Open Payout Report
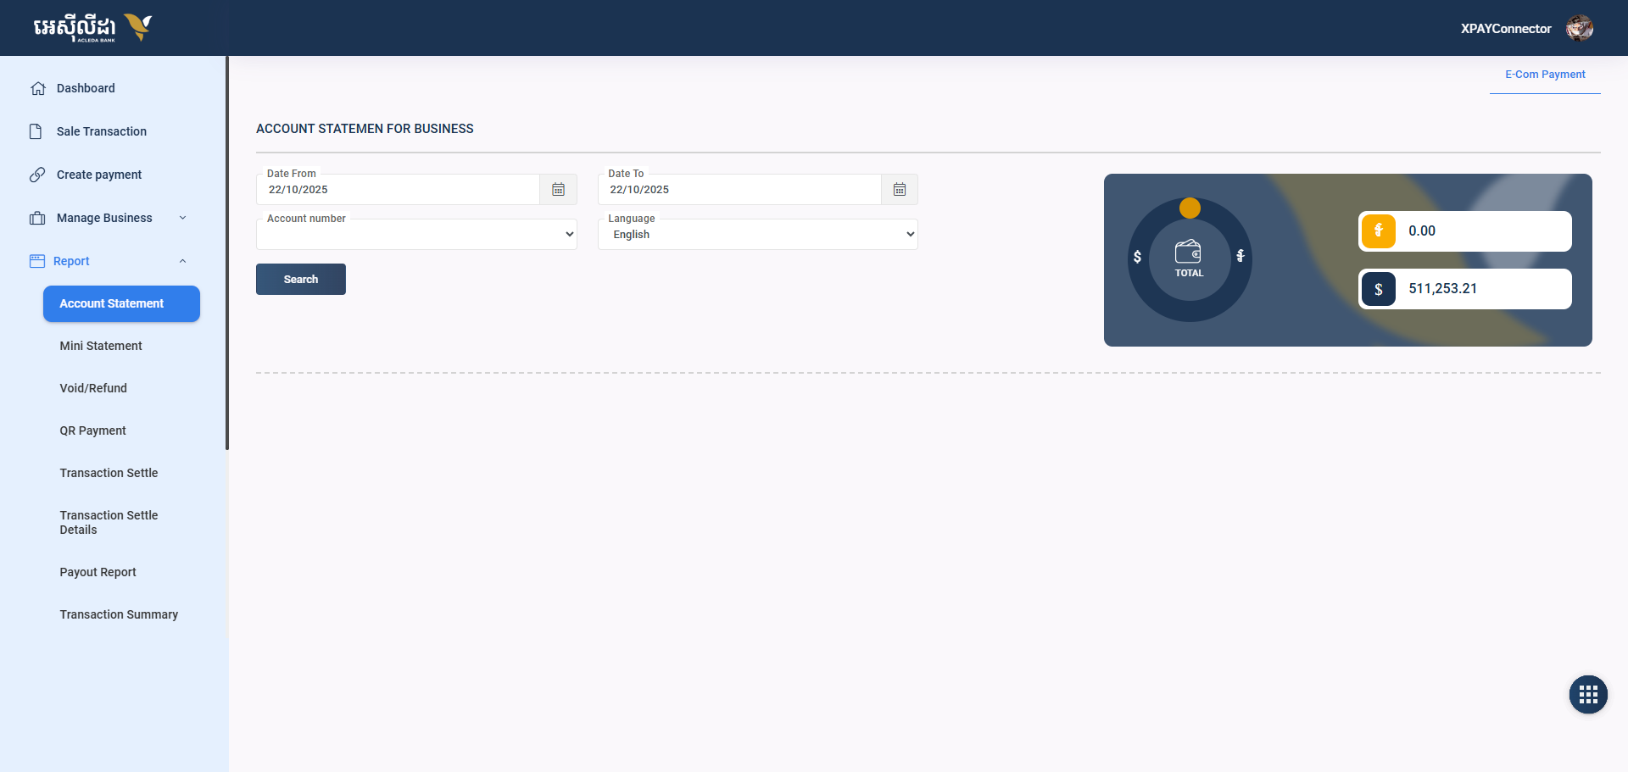 point(98,572)
